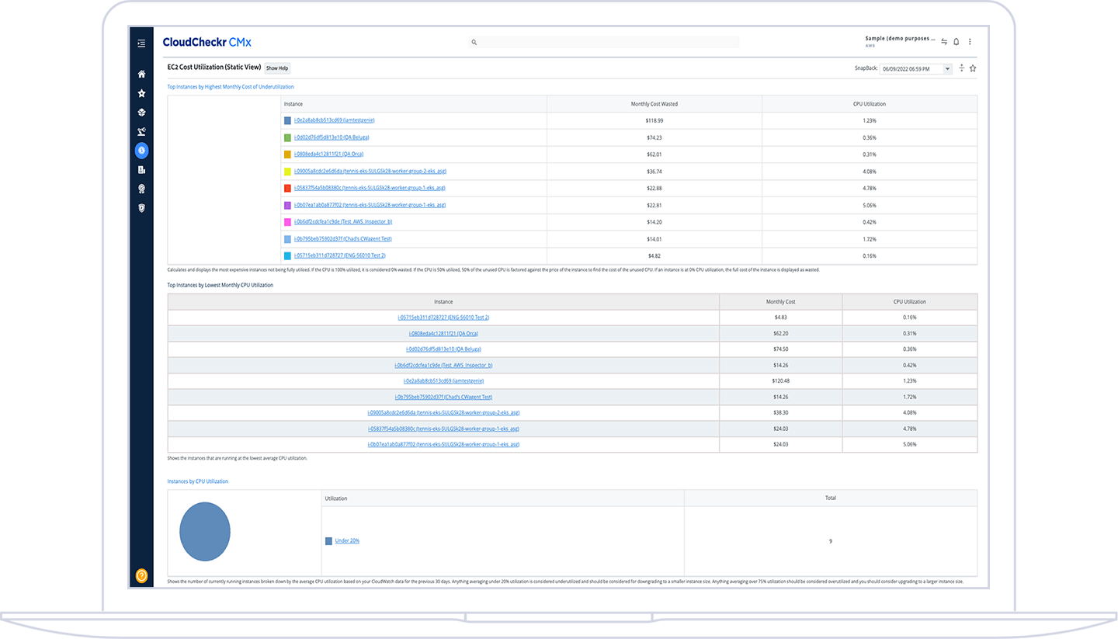Open Top Instances by Highest Monthly Cost link

(x=231, y=87)
